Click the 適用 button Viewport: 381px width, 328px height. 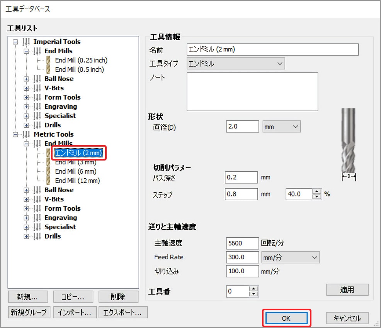pos(347,289)
